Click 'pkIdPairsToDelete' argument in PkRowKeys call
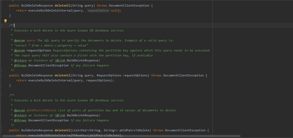The image size is (293, 138). coord(105,135)
